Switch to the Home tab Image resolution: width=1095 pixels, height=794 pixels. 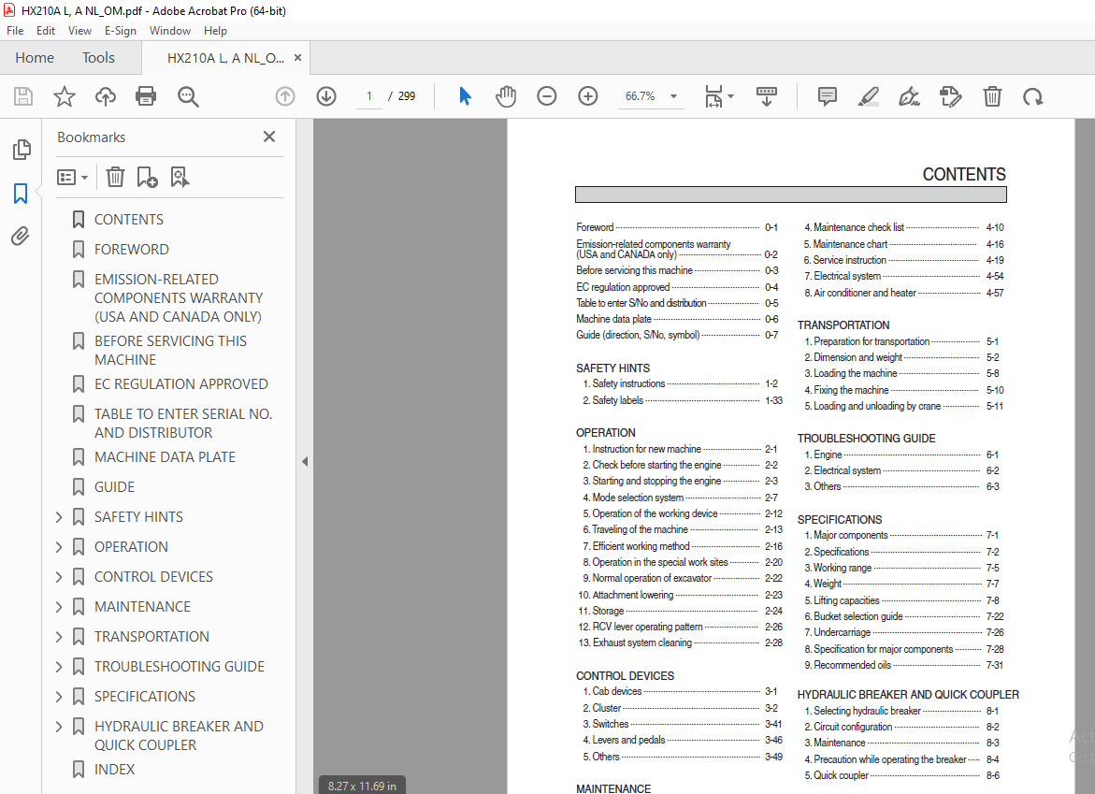pyautogui.click(x=35, y=58)
